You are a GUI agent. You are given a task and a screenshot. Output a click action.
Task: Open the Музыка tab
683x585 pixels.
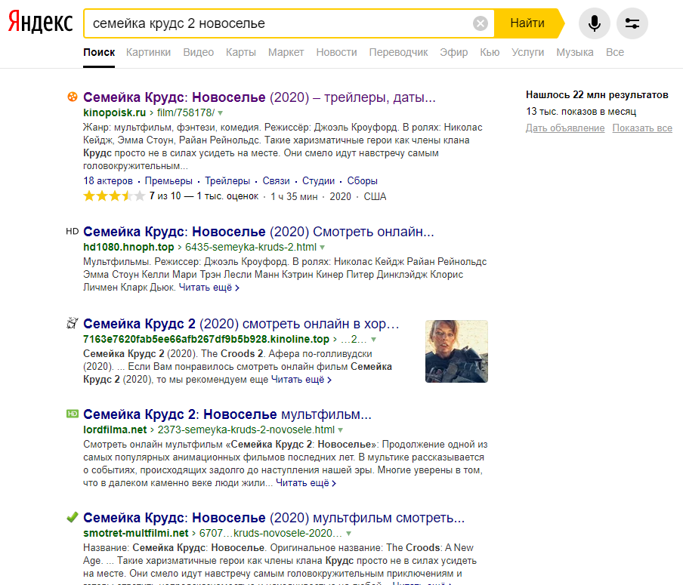574,52
